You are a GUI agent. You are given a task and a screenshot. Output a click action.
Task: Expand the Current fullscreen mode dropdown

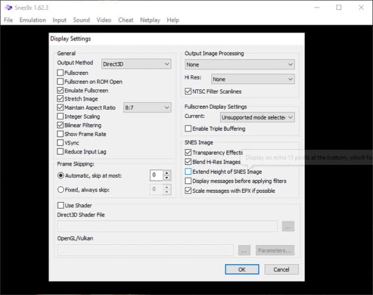point(257,117)
